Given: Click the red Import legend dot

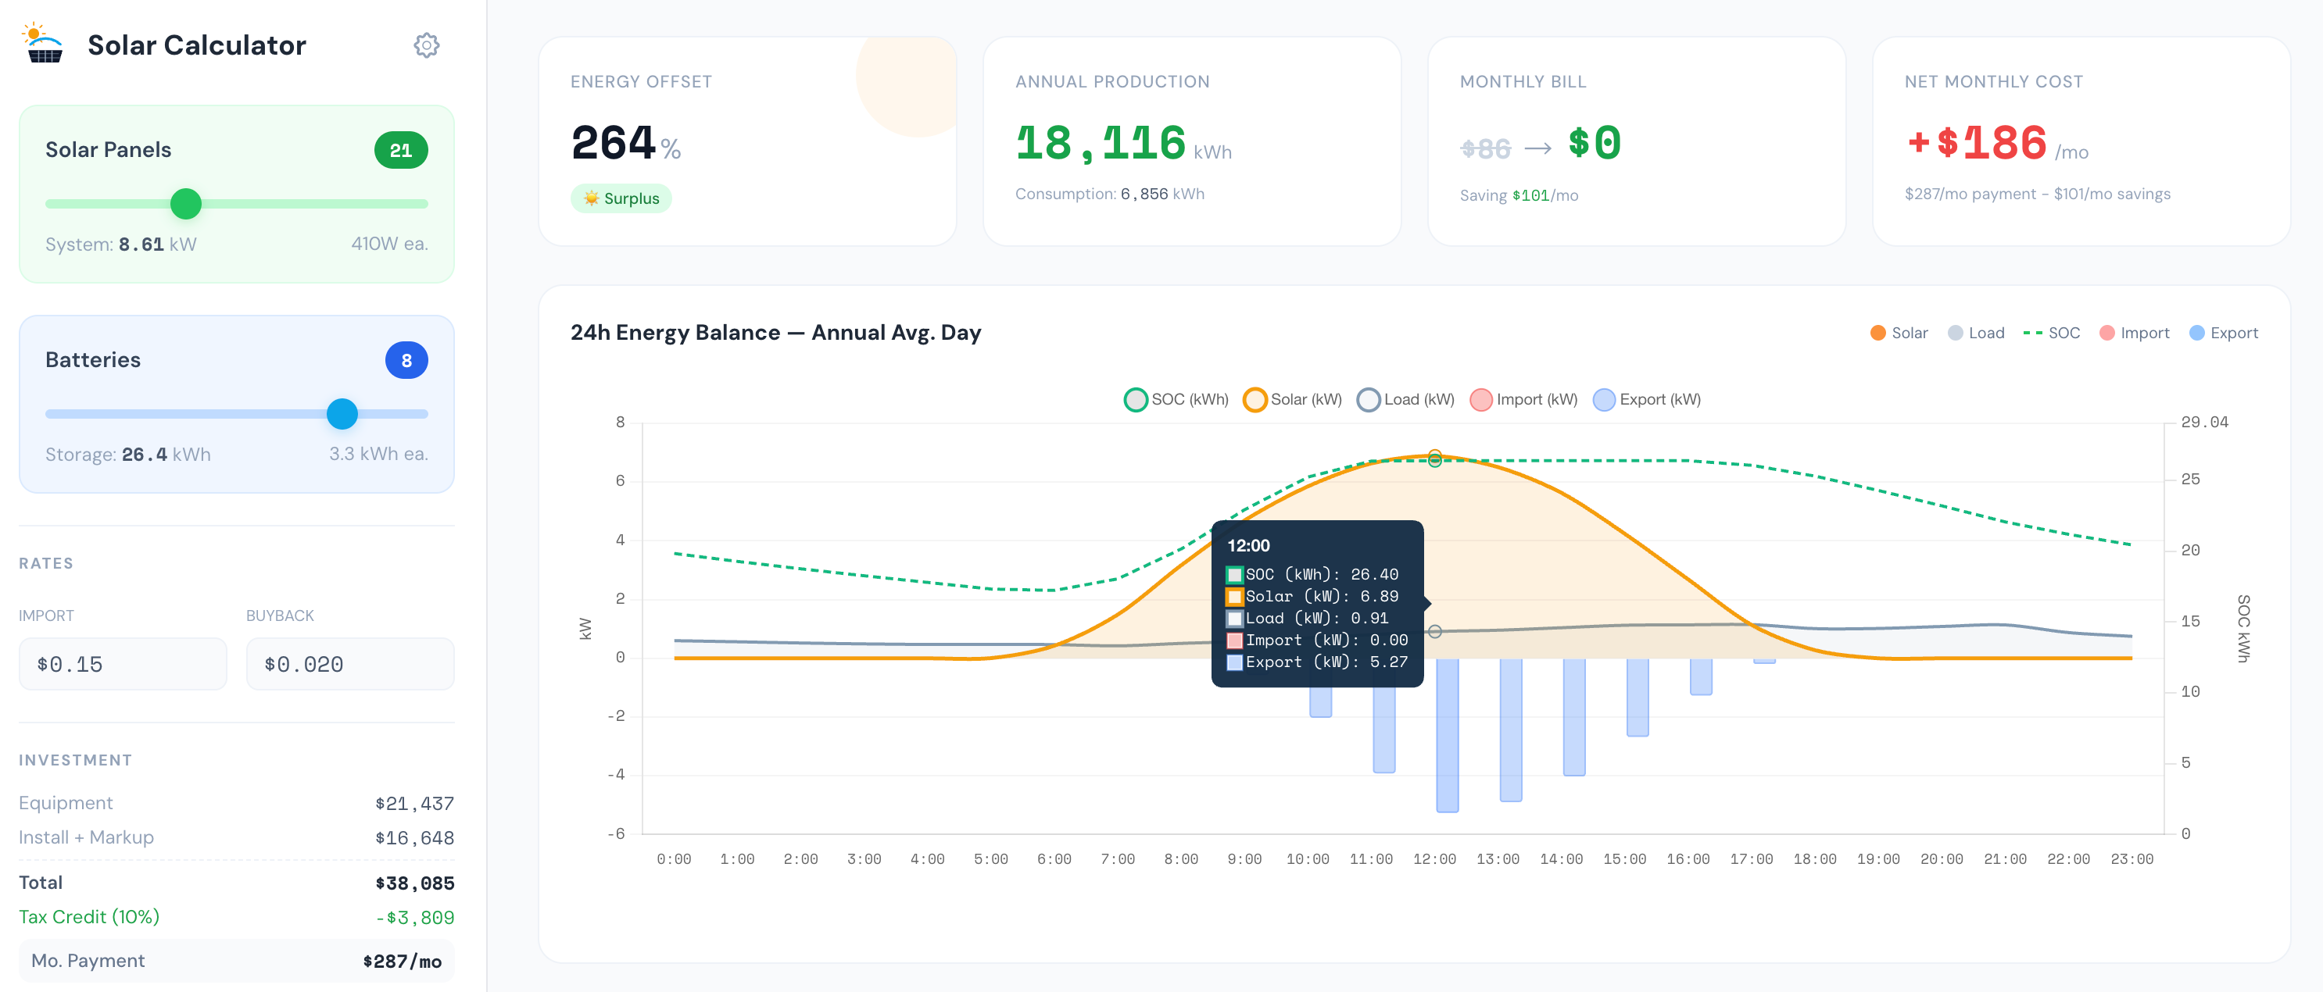Looking at the screenshot, I should pyautogui.click(x=2107, y=333).
